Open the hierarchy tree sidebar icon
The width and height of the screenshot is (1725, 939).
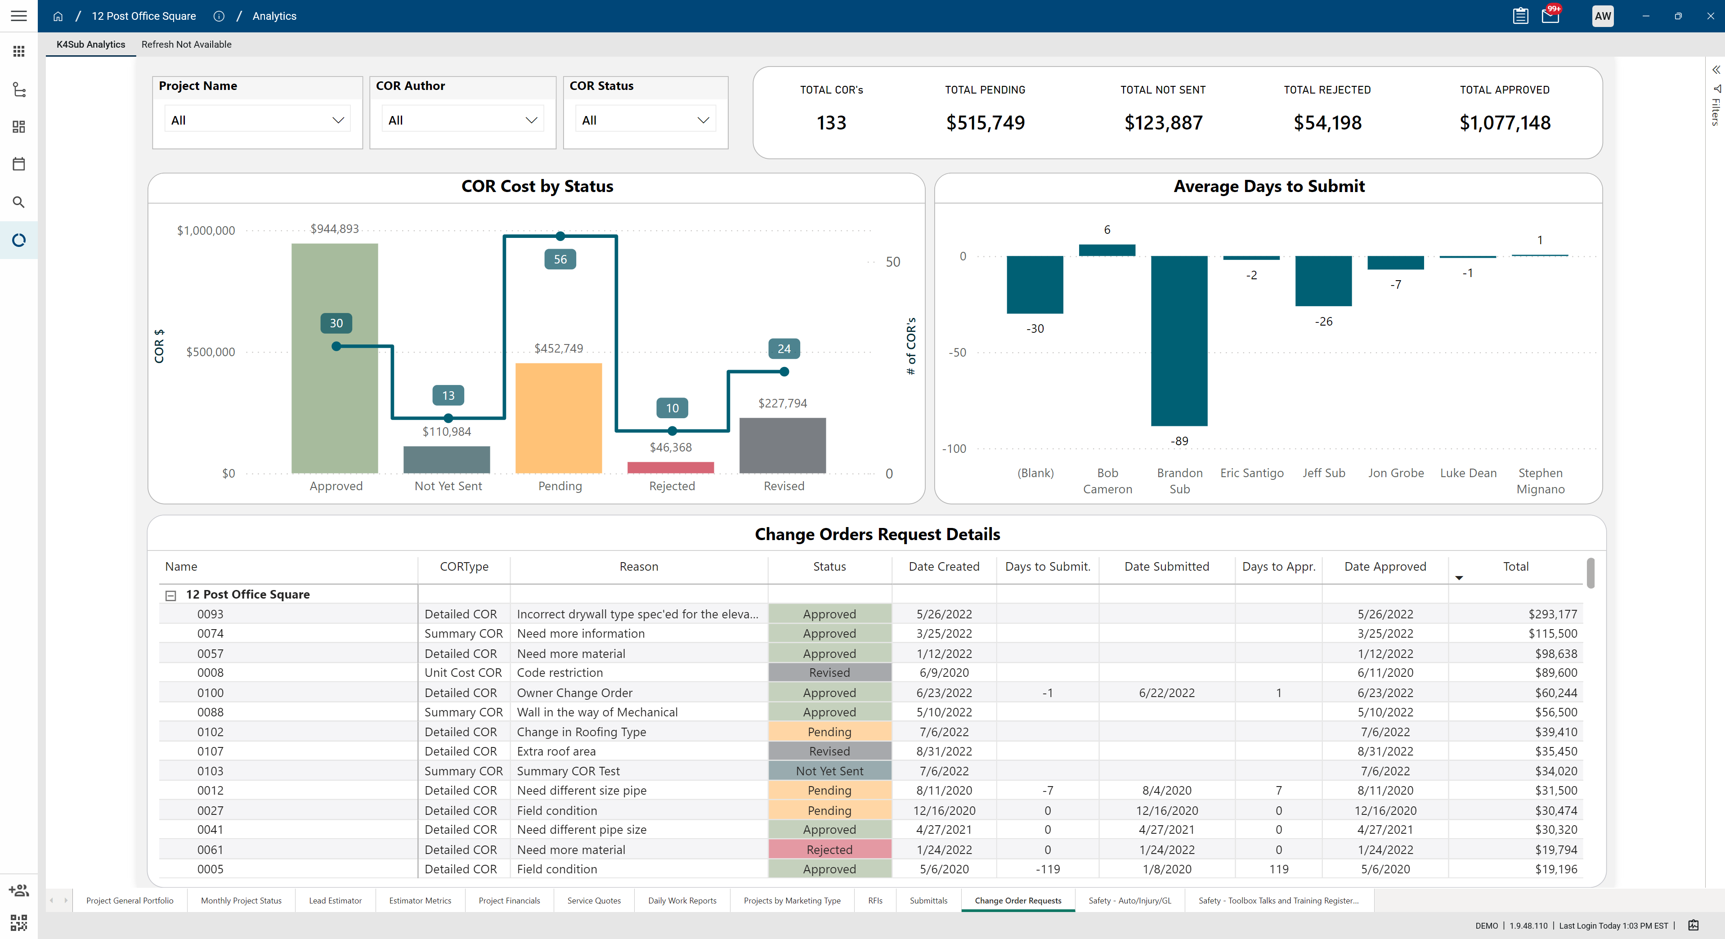19,89
